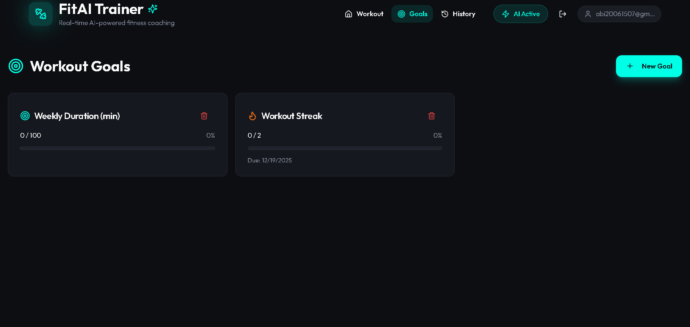Click the Workout Streak progress bar
Screen dimensions: 690x327
coord(345,148)
